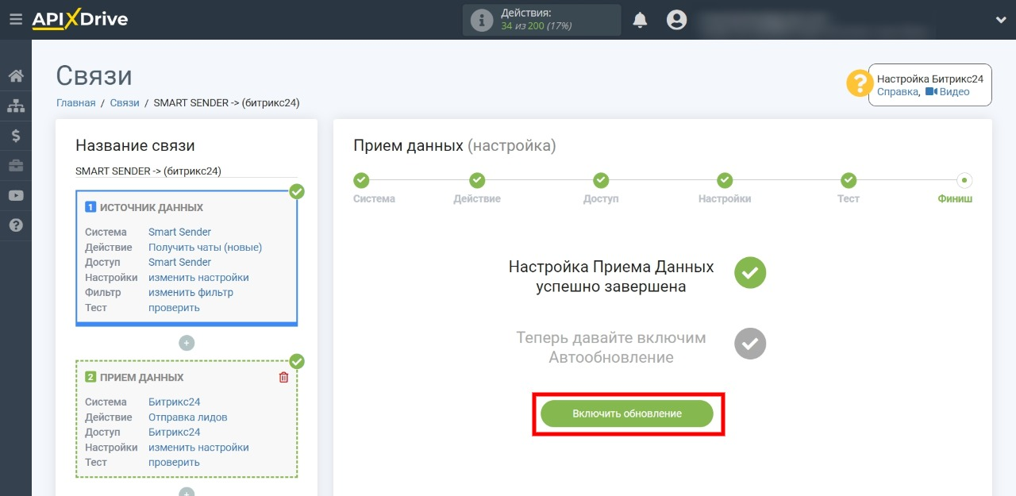
Task: Open the hamburger menu
Action: (x=16, y=20)
